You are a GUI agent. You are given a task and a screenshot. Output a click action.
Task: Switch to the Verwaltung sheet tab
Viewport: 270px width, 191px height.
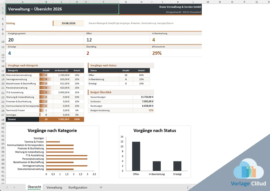54,188
